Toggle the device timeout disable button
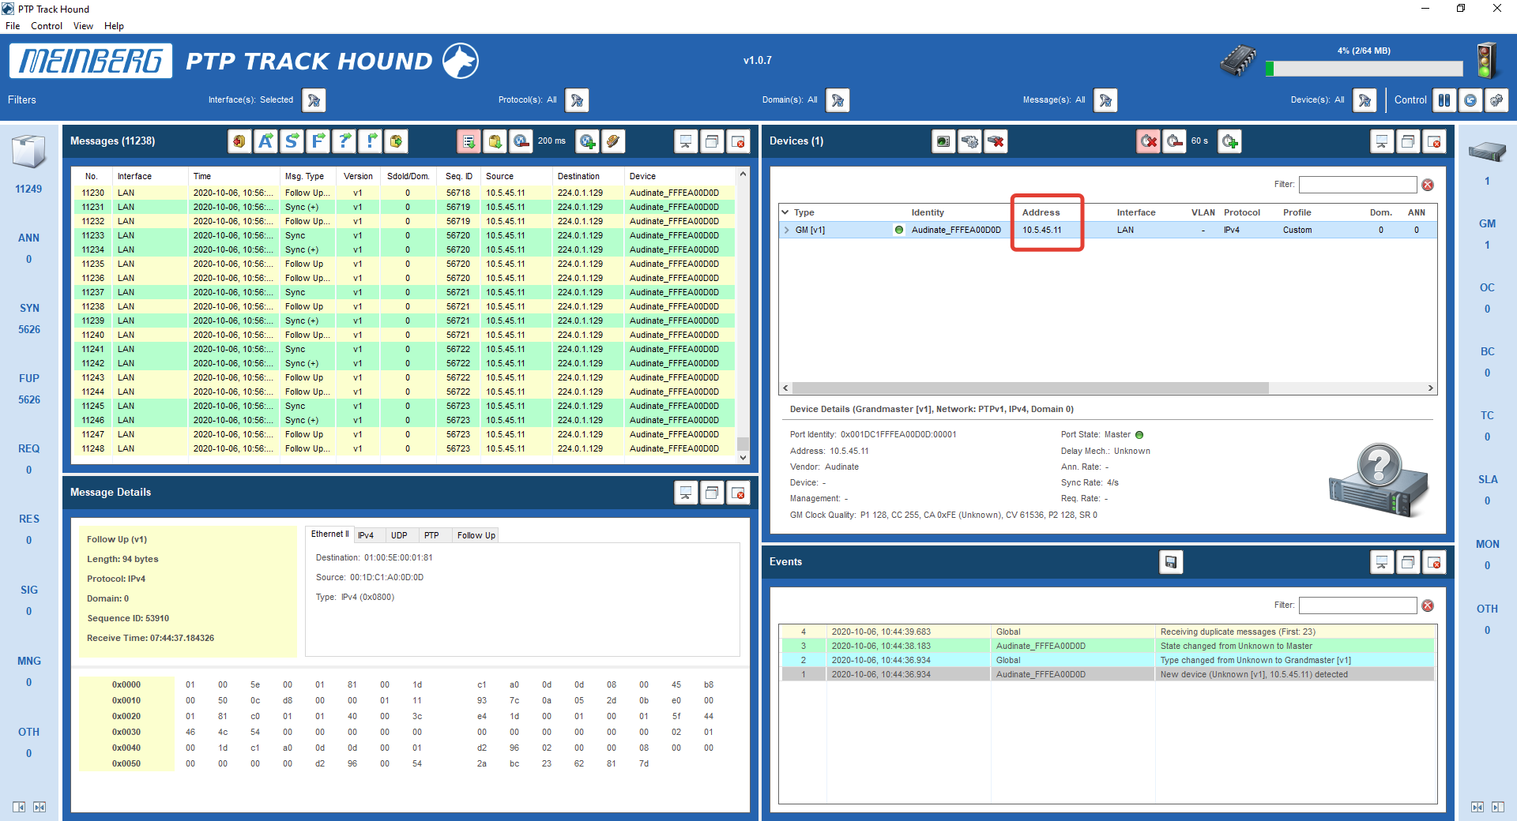Image resolution: width=1517 pixels, height=821 pixels. tap(1149, 141)
